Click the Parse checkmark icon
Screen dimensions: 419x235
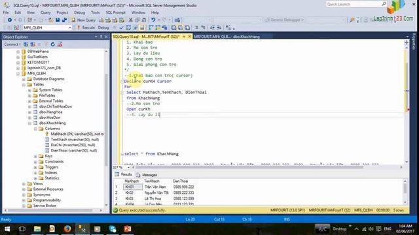(x=122, y=27)
